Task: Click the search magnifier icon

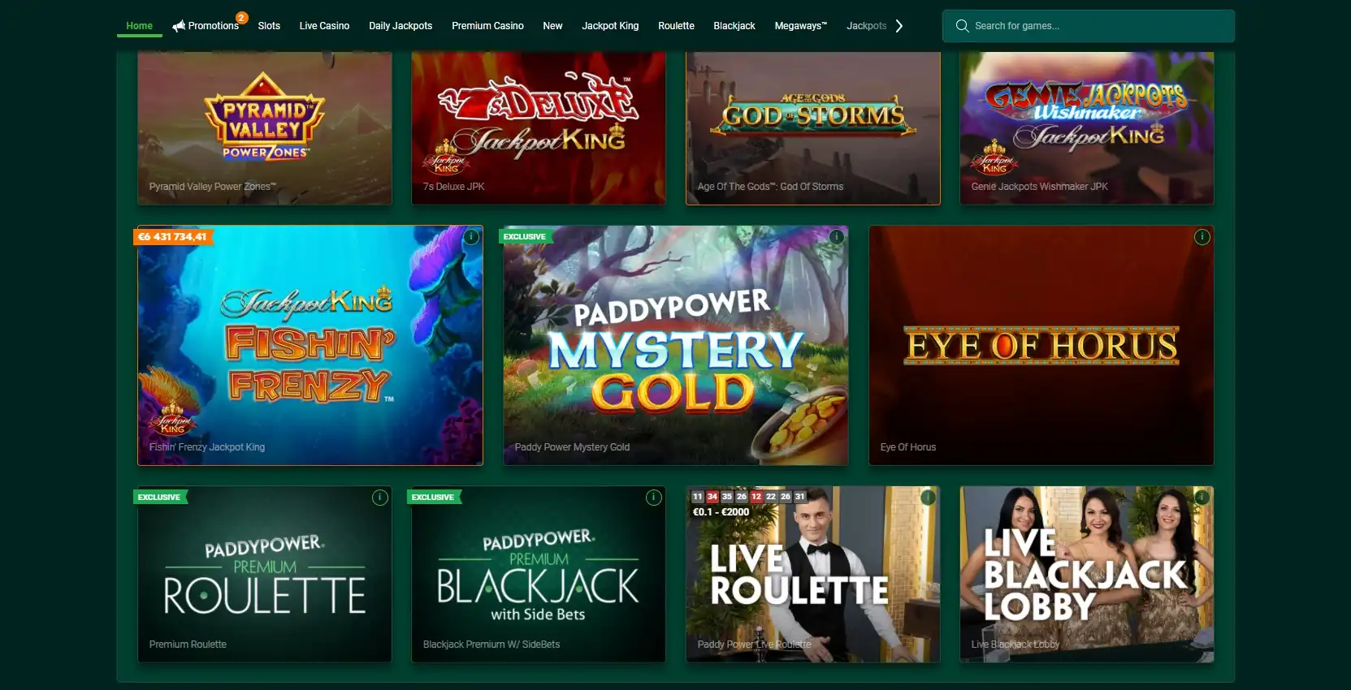Action: tap(962, 26)
